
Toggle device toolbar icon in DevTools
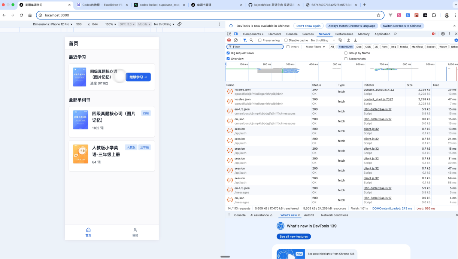coord(236,34)
